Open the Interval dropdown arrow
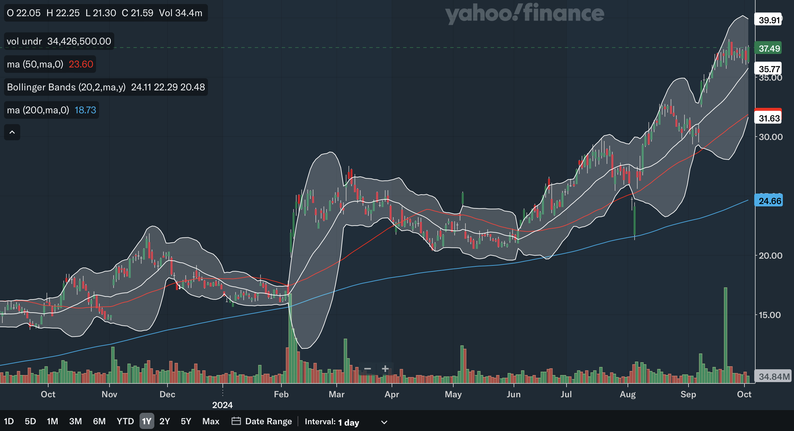 tap(384, 422)
